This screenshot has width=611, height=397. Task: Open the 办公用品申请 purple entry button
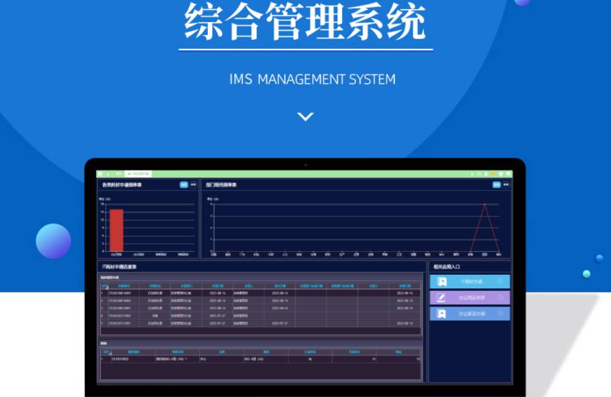click(x=470, y=297)
